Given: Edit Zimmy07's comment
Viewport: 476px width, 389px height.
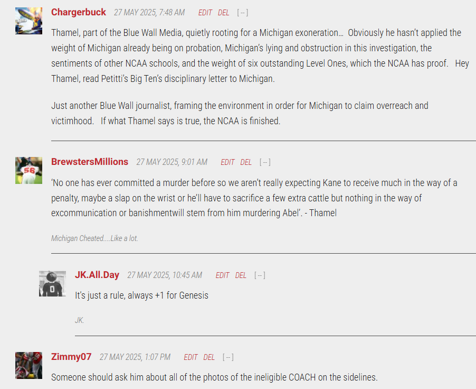Looking at the screenshot, I should click(x=191, y=357).
